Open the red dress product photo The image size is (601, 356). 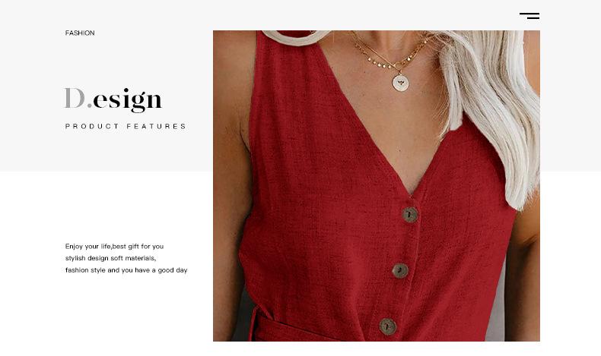(377, 186)
